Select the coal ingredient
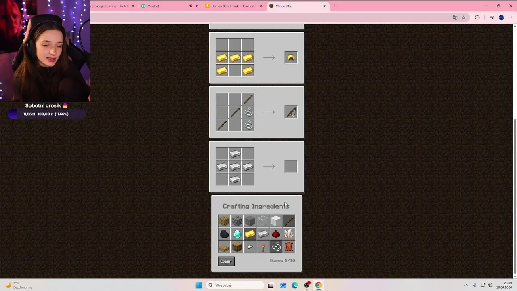517x291 pixels. pyautogui.click(x=224, y=234)
